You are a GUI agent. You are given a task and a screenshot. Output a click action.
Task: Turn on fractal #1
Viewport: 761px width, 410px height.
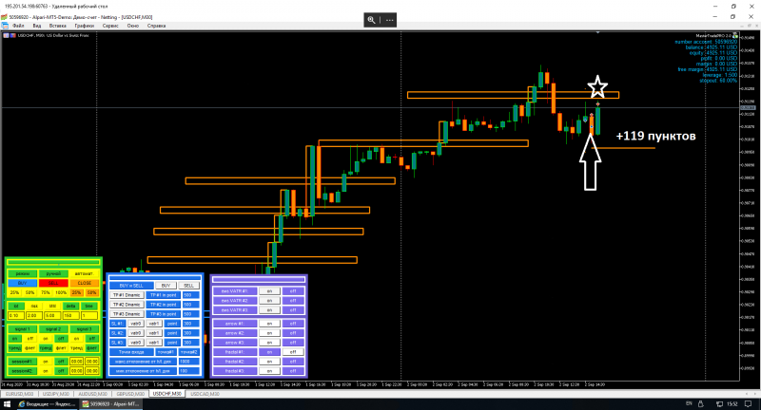[269, 352]
